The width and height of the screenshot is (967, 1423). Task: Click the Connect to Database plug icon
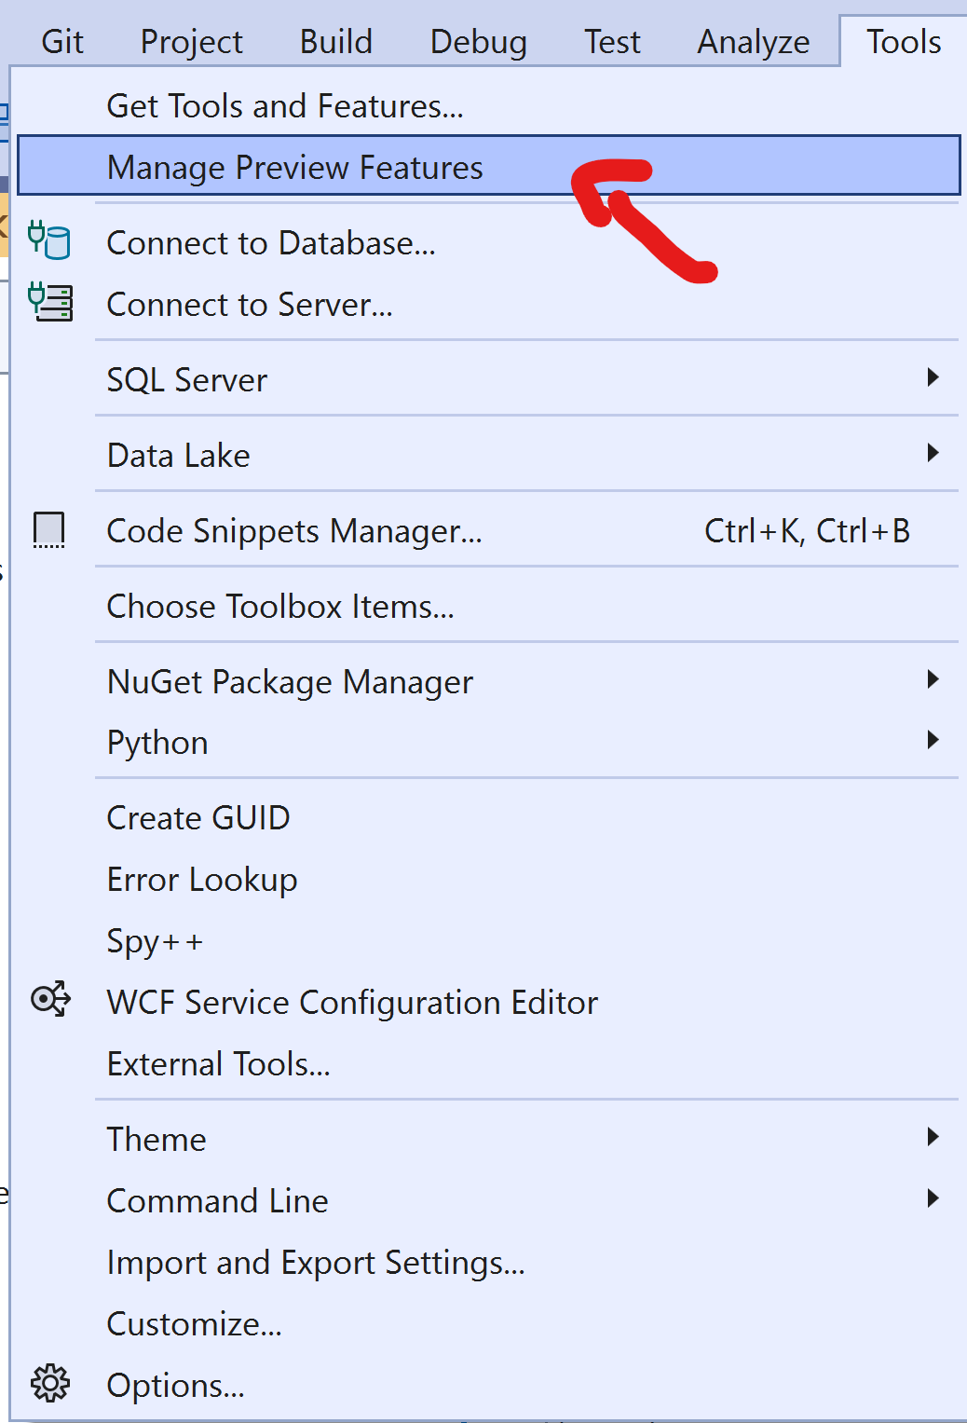click(48, 241)
